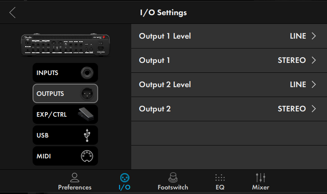Expand the Output 2 Level chevron

[x=314, y=84]
